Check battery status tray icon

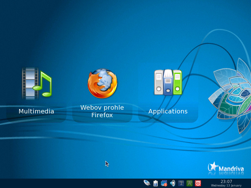(x=155, y=183)
